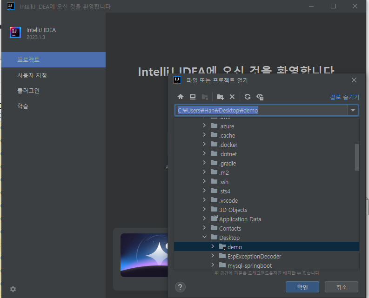Viewport: 369px width, 298px height.
Task: Expand the .sts4 folder
Action: (204, 191)
